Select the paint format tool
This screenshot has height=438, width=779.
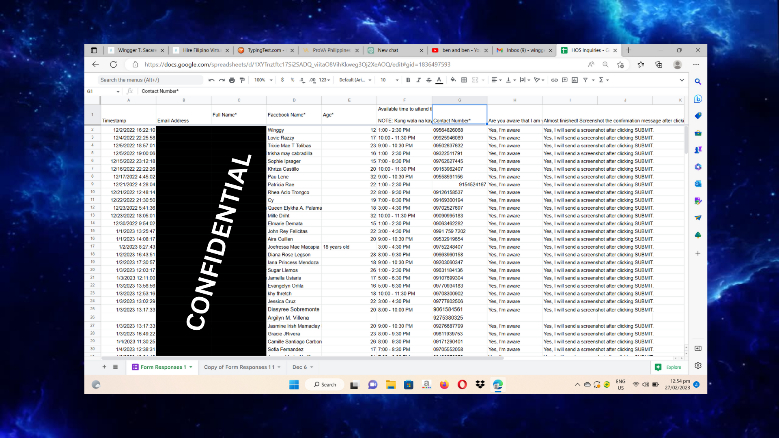coord(242,80)
